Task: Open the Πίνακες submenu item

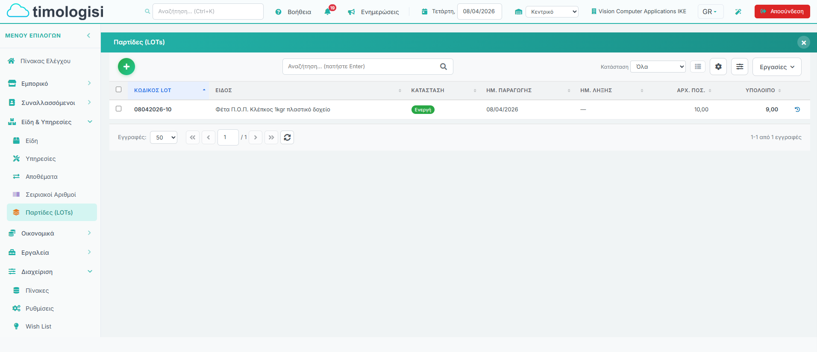Action: (52, 291)
